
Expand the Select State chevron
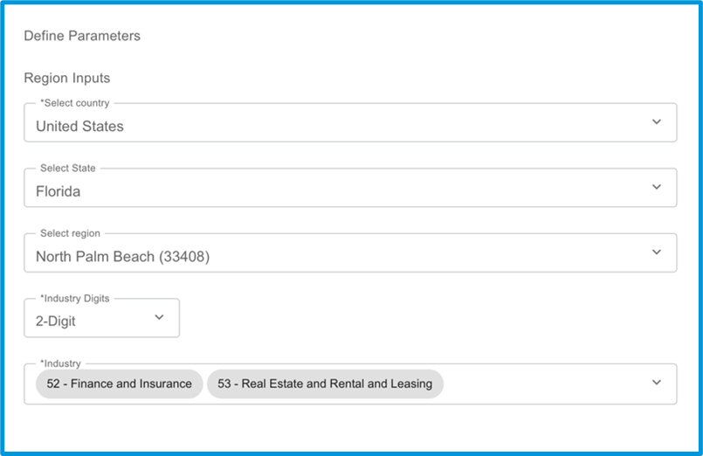(657, 187)
